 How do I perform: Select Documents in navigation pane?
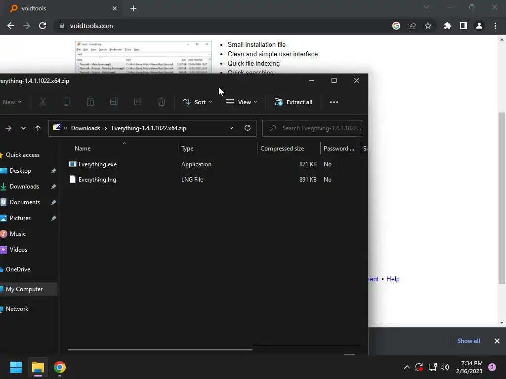25,202
